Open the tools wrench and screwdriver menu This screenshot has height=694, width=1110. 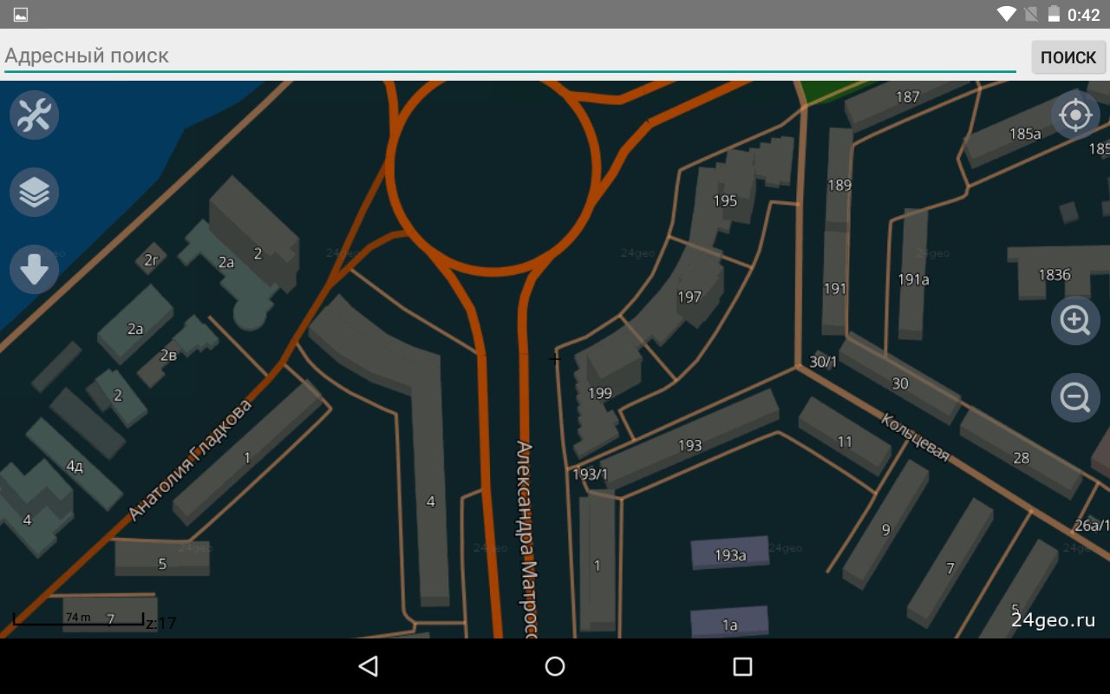pyautogui.click(x=35, y=115)
